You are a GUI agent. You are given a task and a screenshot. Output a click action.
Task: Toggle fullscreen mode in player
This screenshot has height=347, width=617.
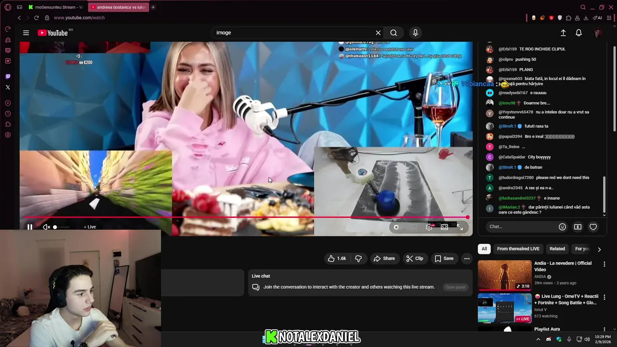point(460,227)
